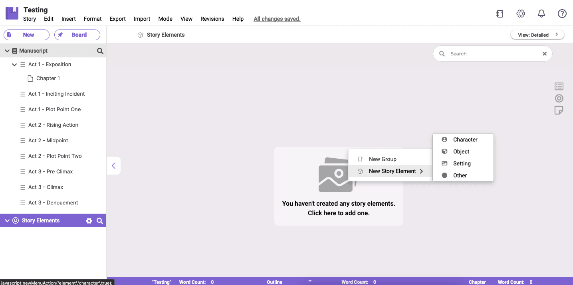Open the View menu
Viewport: 573px width, 285px height.
pos(186,19)
